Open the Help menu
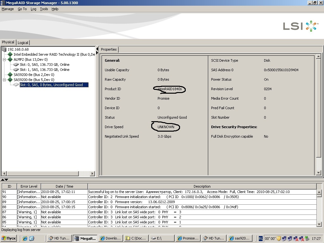 [55, 9]
